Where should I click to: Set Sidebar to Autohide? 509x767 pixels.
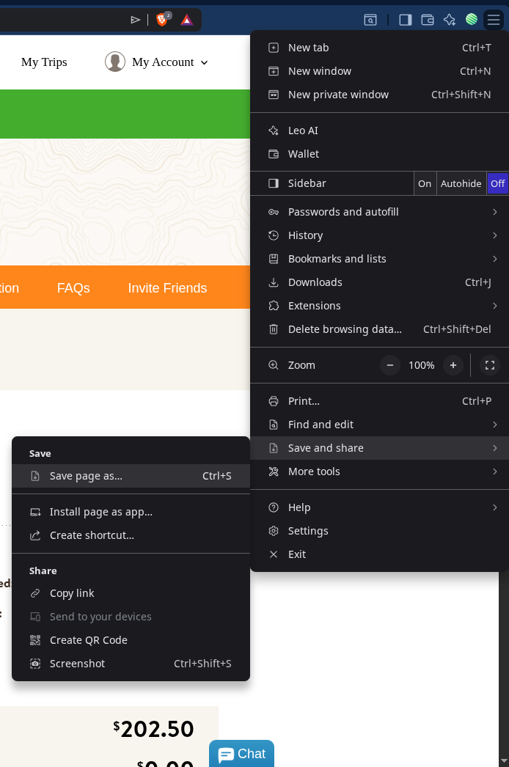[461, 183]
